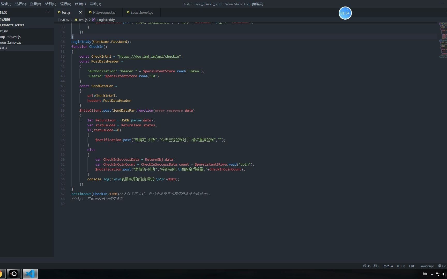Switch to the Loon_Sample.js tab
The image size is (447, 279).
(x=142, y=12)
